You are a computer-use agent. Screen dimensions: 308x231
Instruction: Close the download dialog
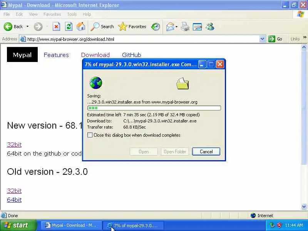(x=220, y=64)
